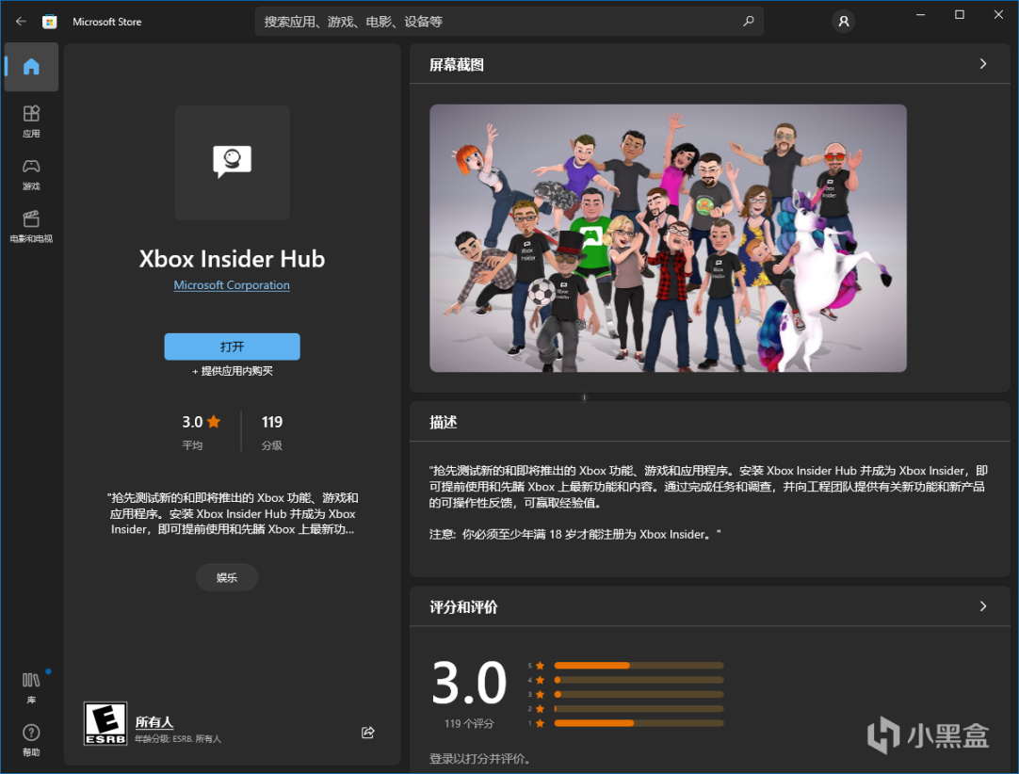Click the 所有人 age rating label
The width and height of the screenshot is (1019, 774).
[154, 722]
